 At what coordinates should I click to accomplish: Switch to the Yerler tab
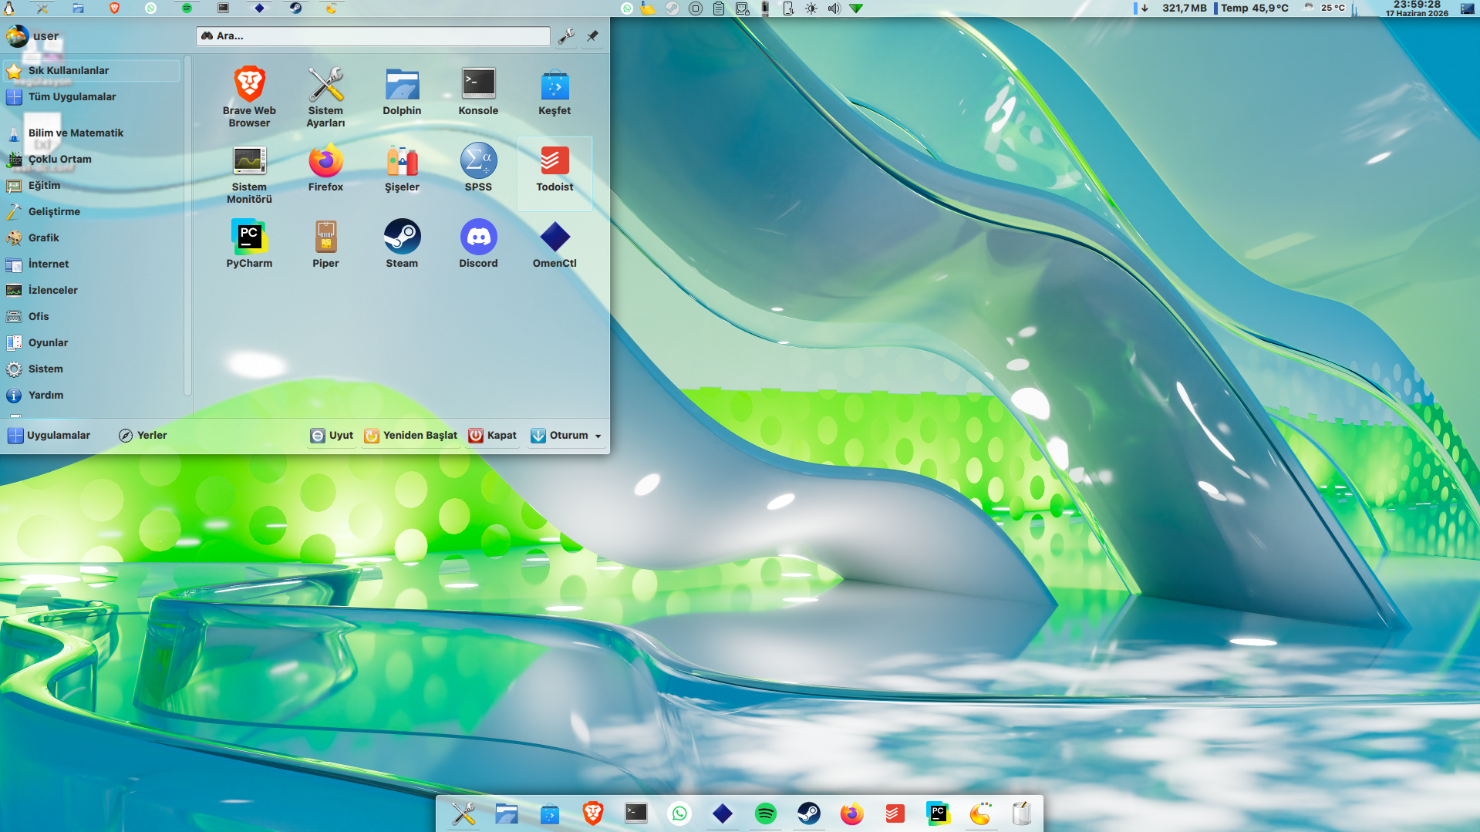(143, 436)
